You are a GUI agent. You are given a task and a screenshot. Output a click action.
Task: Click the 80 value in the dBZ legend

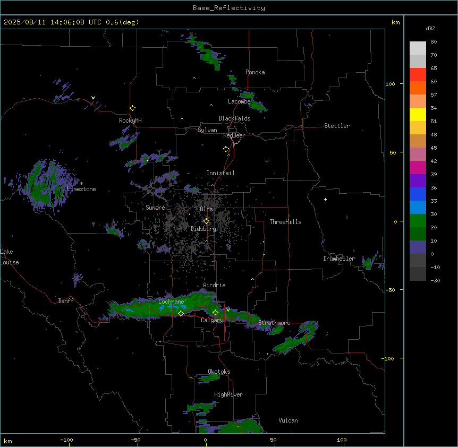(434, 42)
